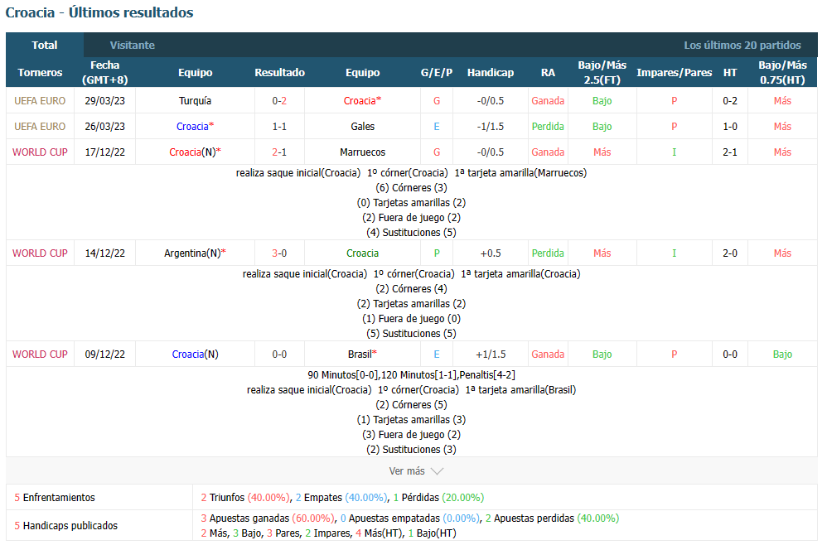Open Turquía team link

pyautogui.click(x=195, y=101)
